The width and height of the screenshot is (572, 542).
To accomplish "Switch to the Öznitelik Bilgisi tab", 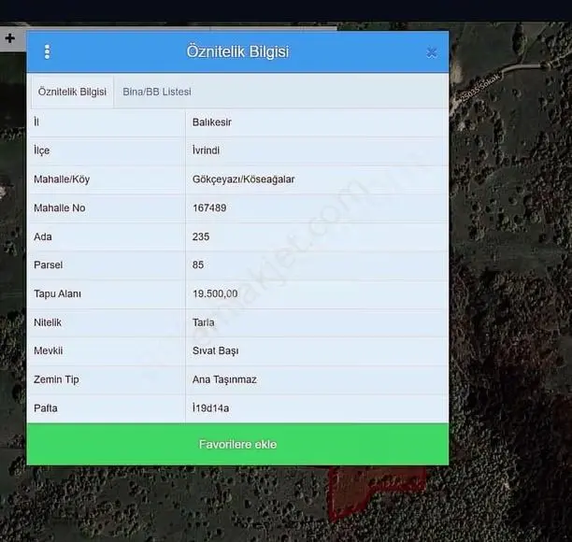I will pyautogui.click(x=72, y=92).
